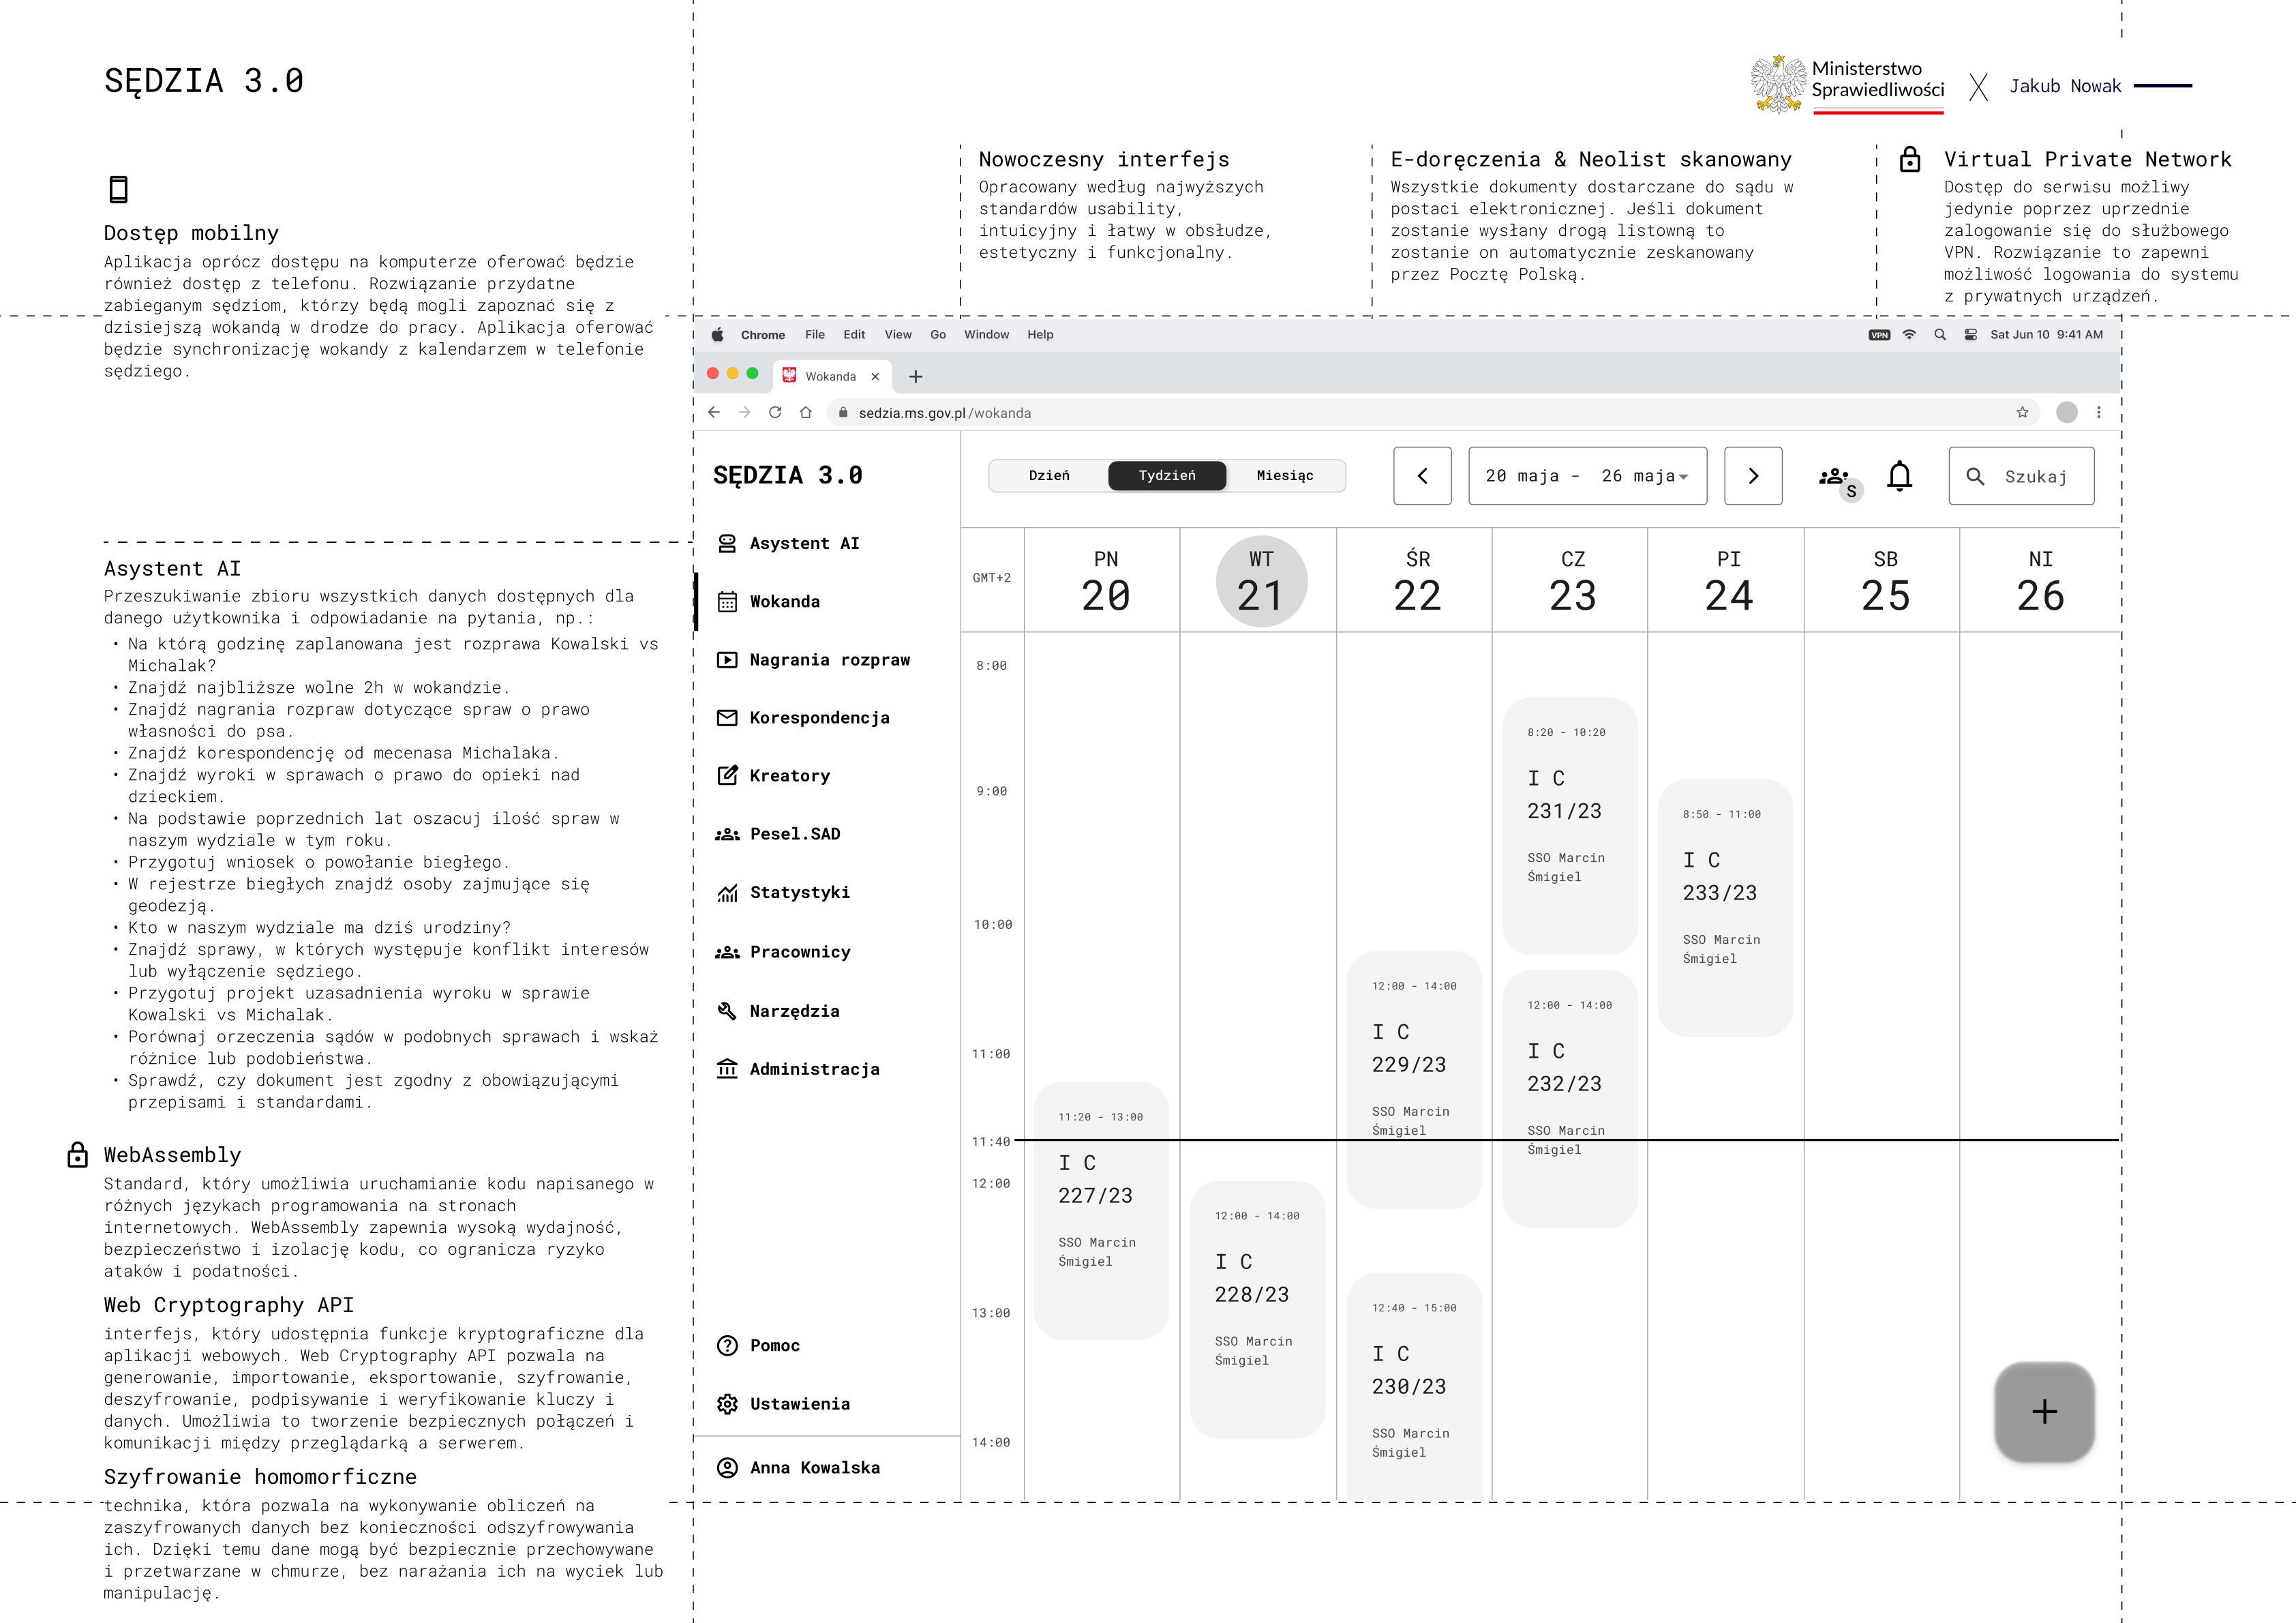Open the Chrome View menu
The width and height of the screenshot is (2296, 1623).
tap(897, 334)
